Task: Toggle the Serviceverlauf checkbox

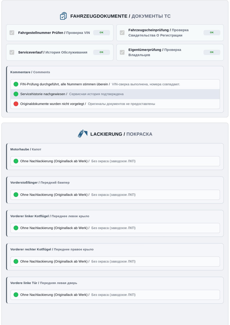Action: tap(12, 52)
